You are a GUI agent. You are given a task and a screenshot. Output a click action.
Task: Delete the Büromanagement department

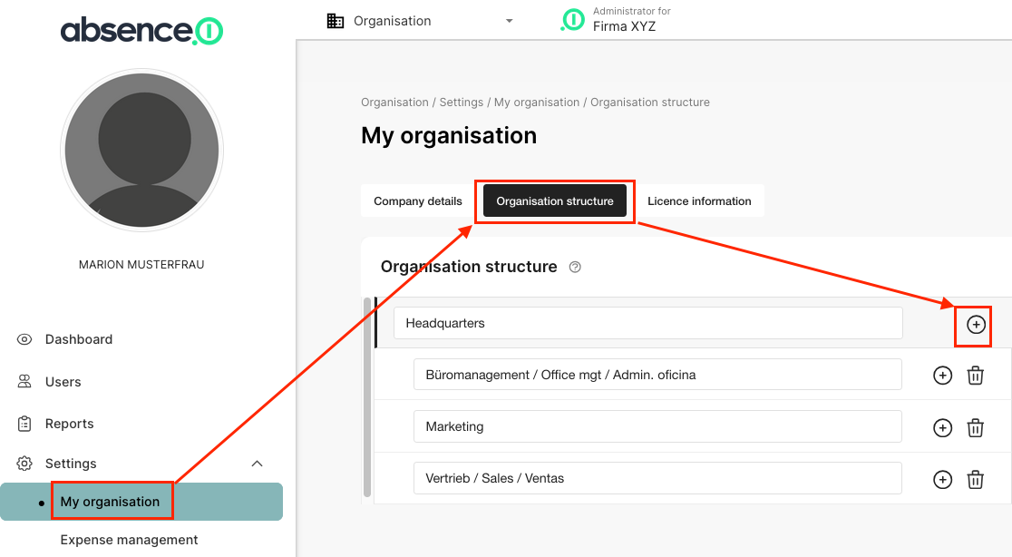coord(975,376)
